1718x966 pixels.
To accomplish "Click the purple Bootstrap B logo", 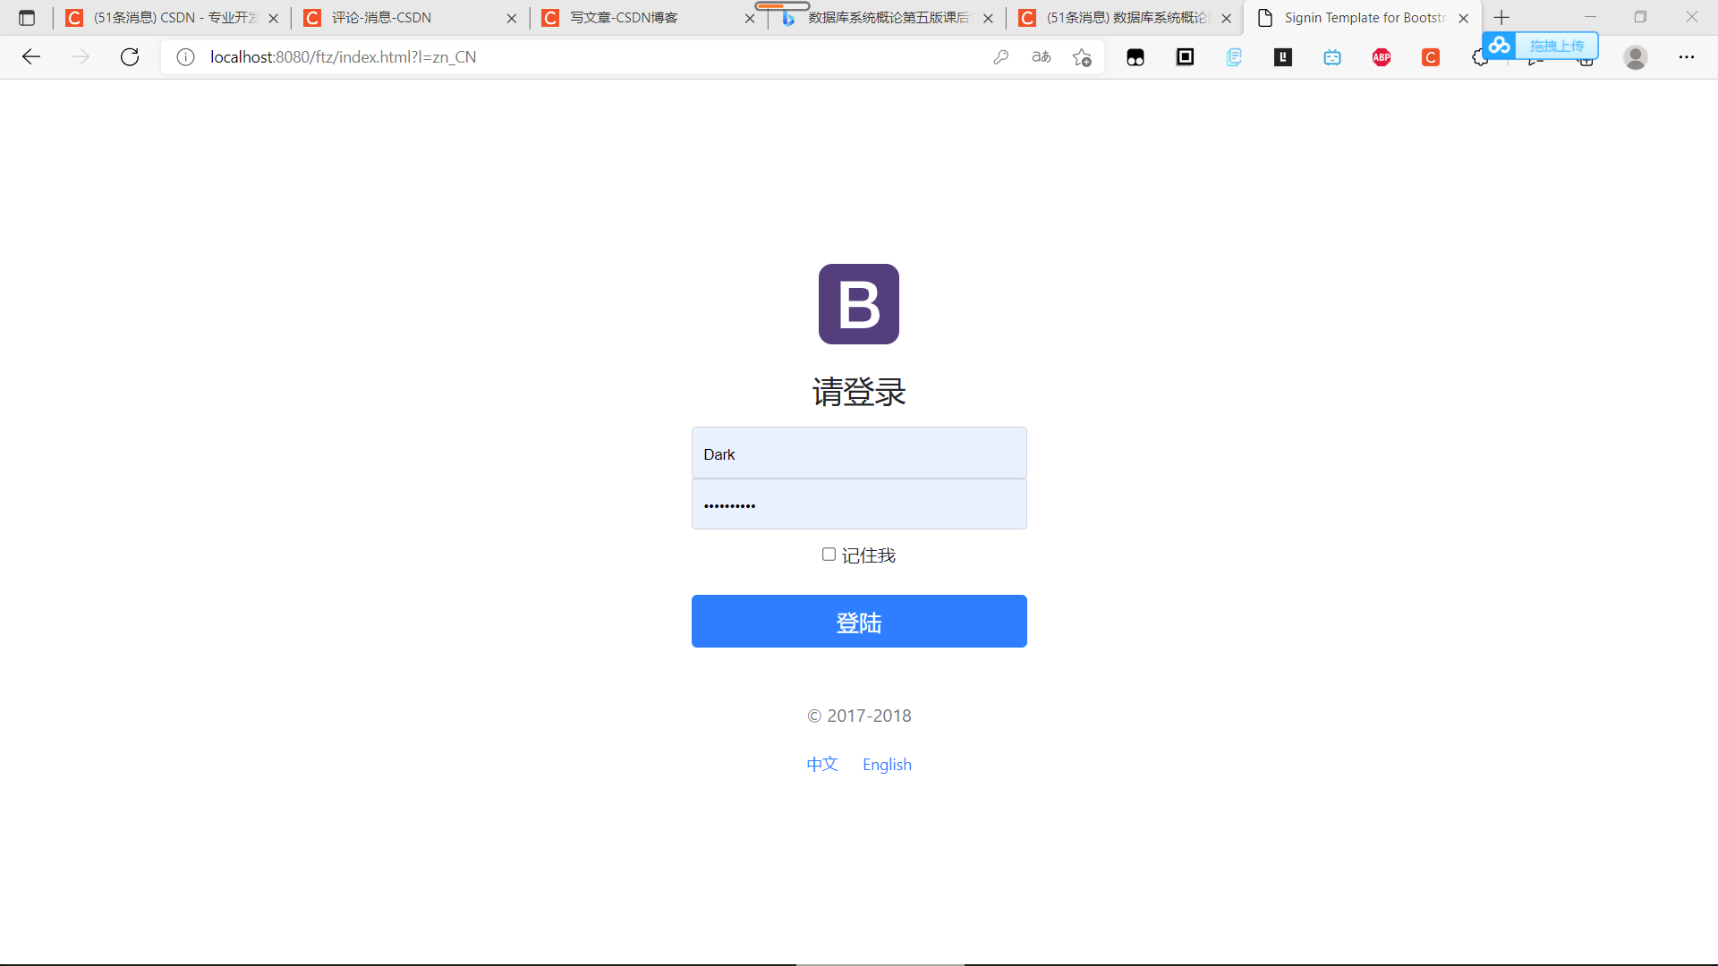I will [x=859, y=304].
